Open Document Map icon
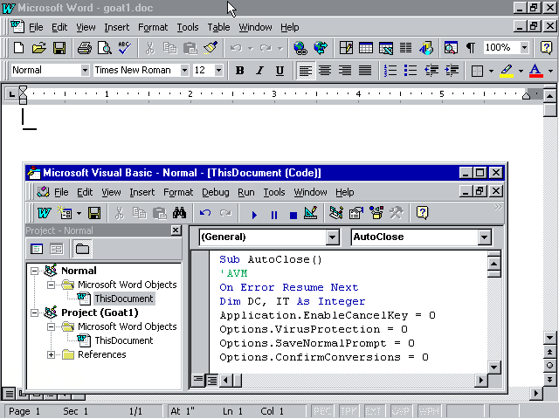Screen dimensions: 559x419 click(x=451, y=47)
